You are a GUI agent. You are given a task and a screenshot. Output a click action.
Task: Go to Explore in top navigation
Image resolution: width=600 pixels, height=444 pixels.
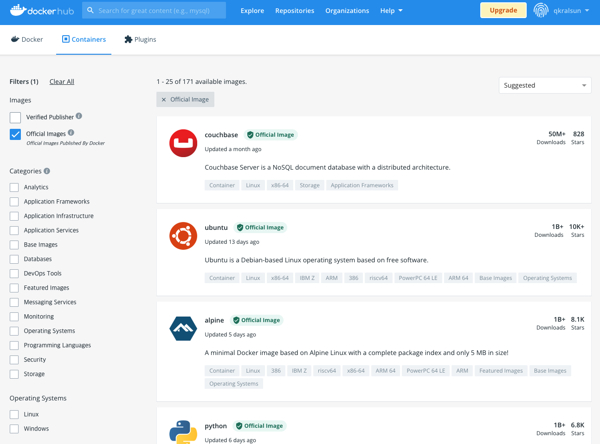tap(252, 11)
